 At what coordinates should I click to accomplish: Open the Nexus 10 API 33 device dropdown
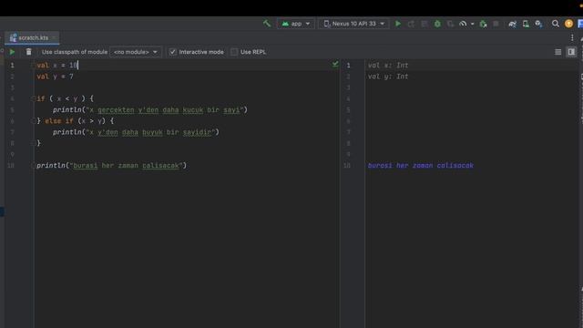353,24
